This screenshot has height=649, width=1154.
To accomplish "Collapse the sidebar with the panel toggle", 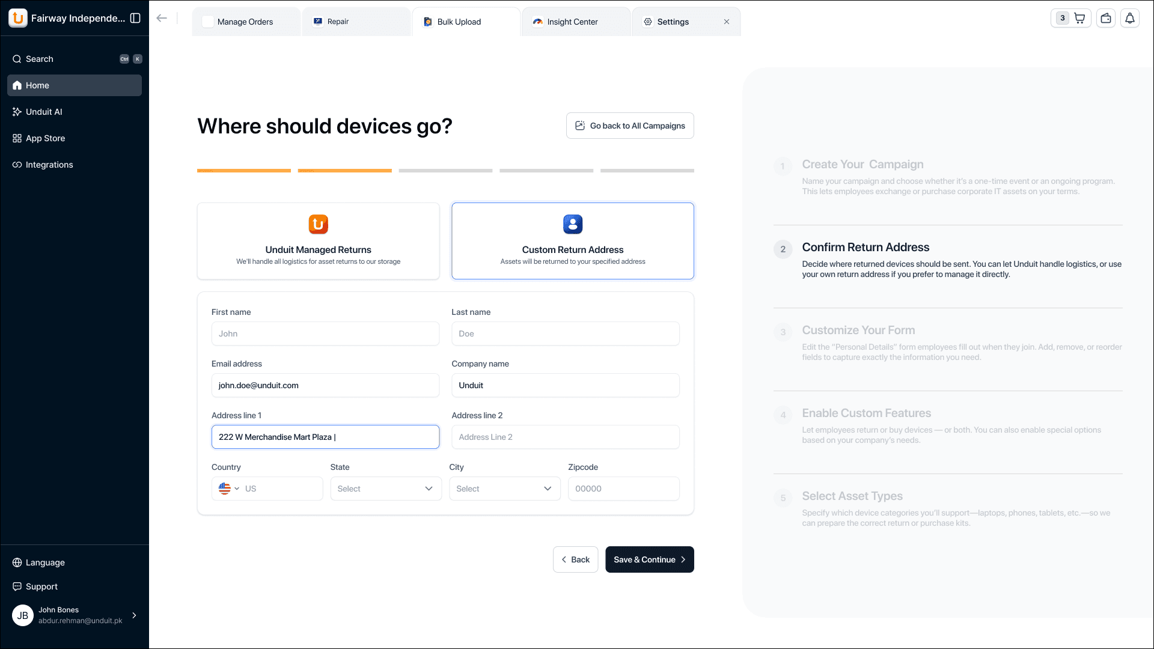I will tap(136, 18).
